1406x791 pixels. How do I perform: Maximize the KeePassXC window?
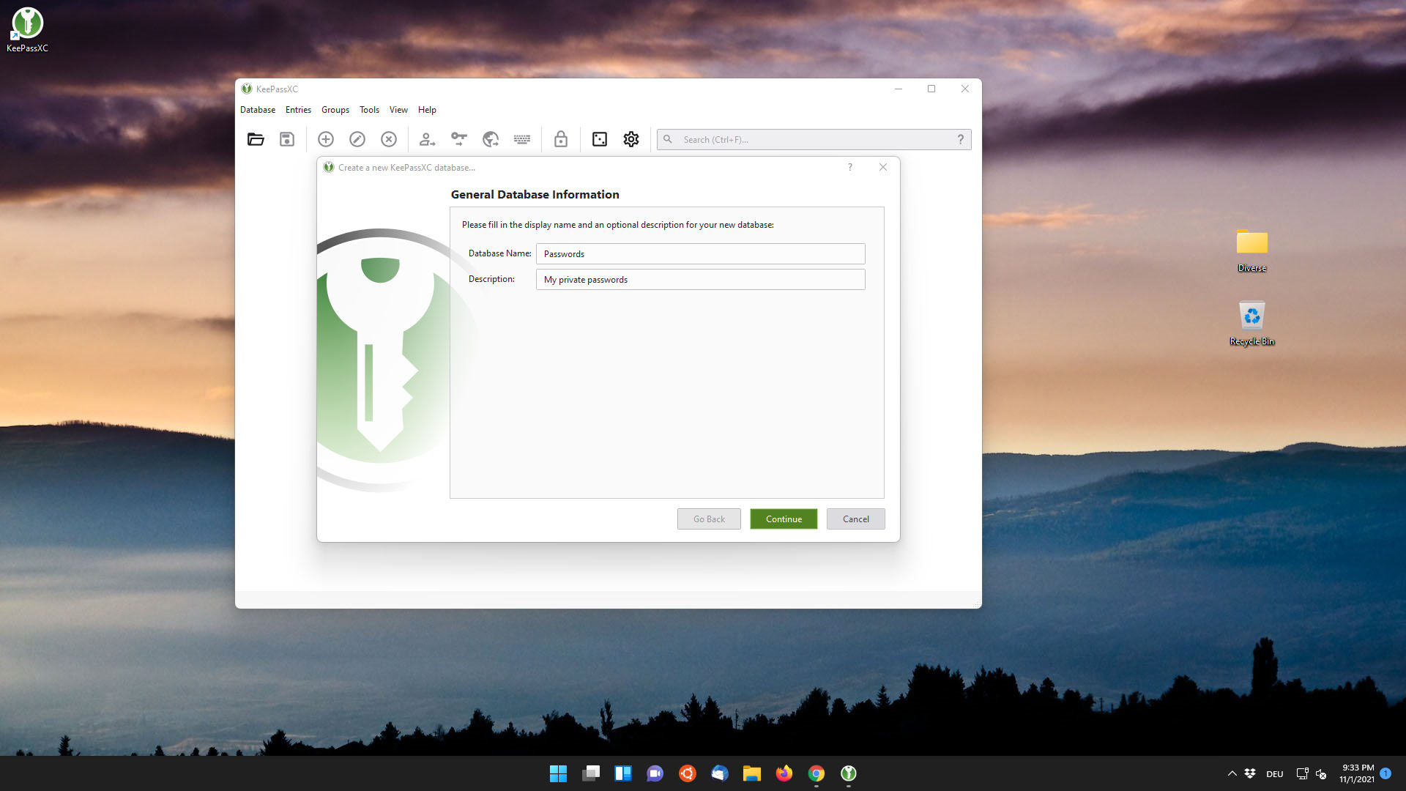point(931,89)
